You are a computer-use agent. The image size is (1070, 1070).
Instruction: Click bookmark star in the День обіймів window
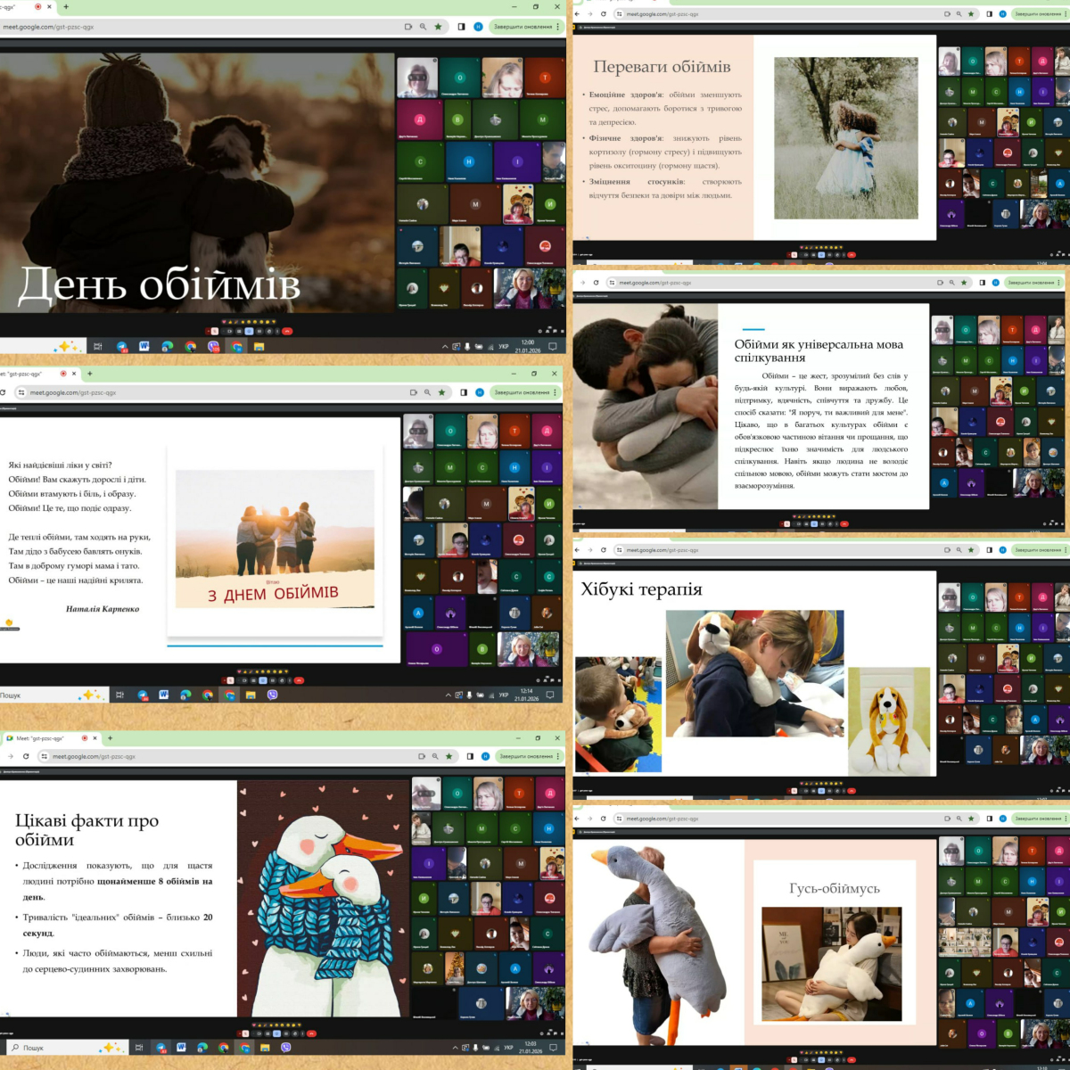coord(438,27)
